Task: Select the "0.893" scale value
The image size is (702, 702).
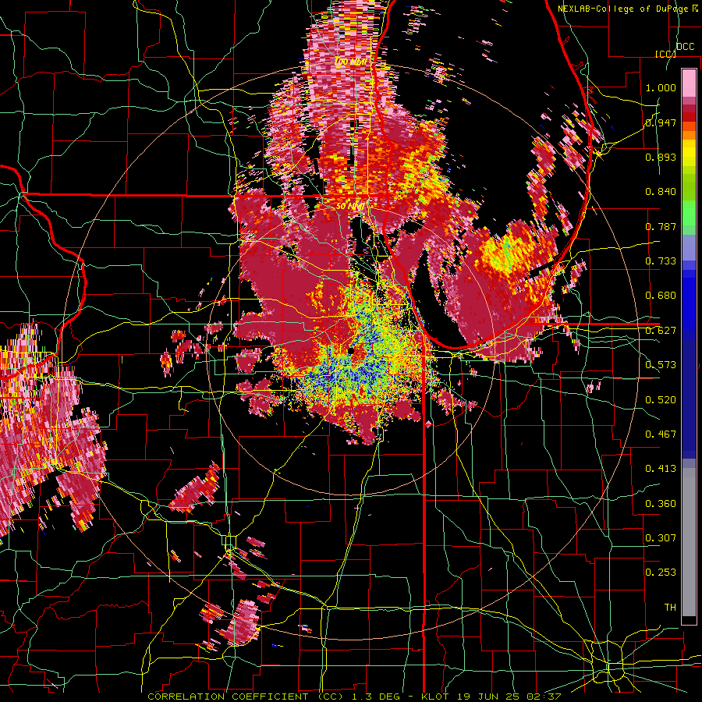Action: 661,157
